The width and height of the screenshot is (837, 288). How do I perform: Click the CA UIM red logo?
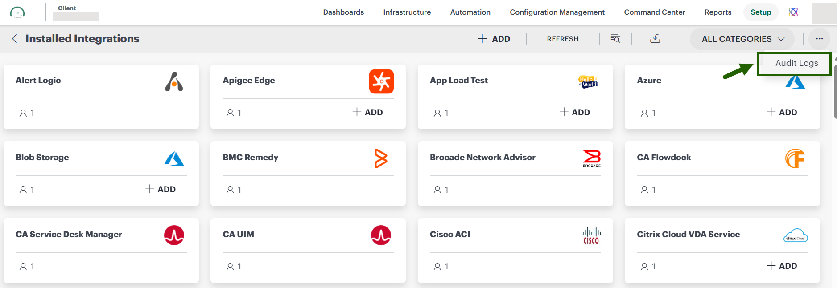click(381, 235)
